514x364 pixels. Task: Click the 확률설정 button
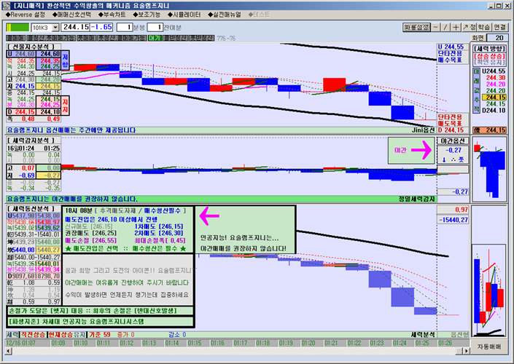tap(416, 28)
